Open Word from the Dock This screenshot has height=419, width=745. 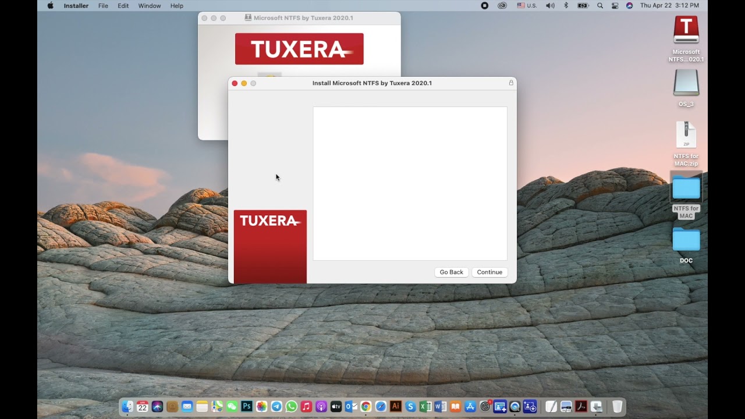pyautogui.click(x=441, y=406)
